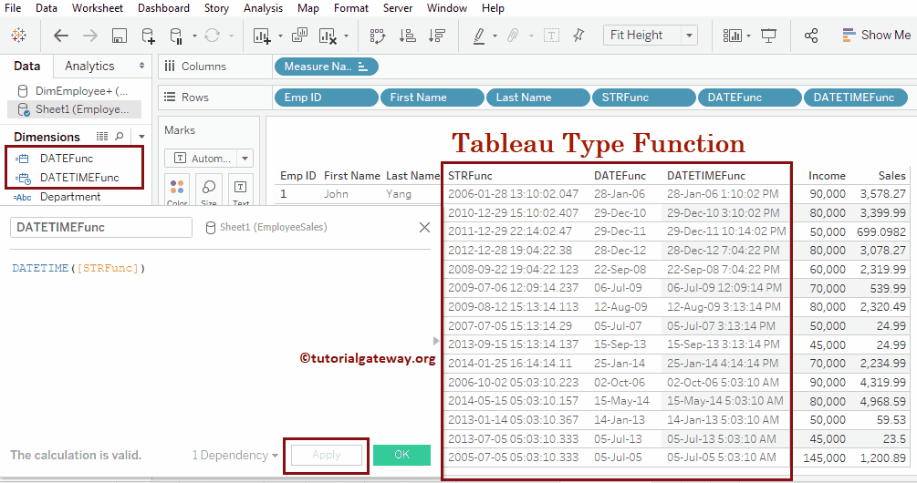Switch to the Analytics tab
The height and width of the screenshot is (483, 917).
[x=89, y=66]
